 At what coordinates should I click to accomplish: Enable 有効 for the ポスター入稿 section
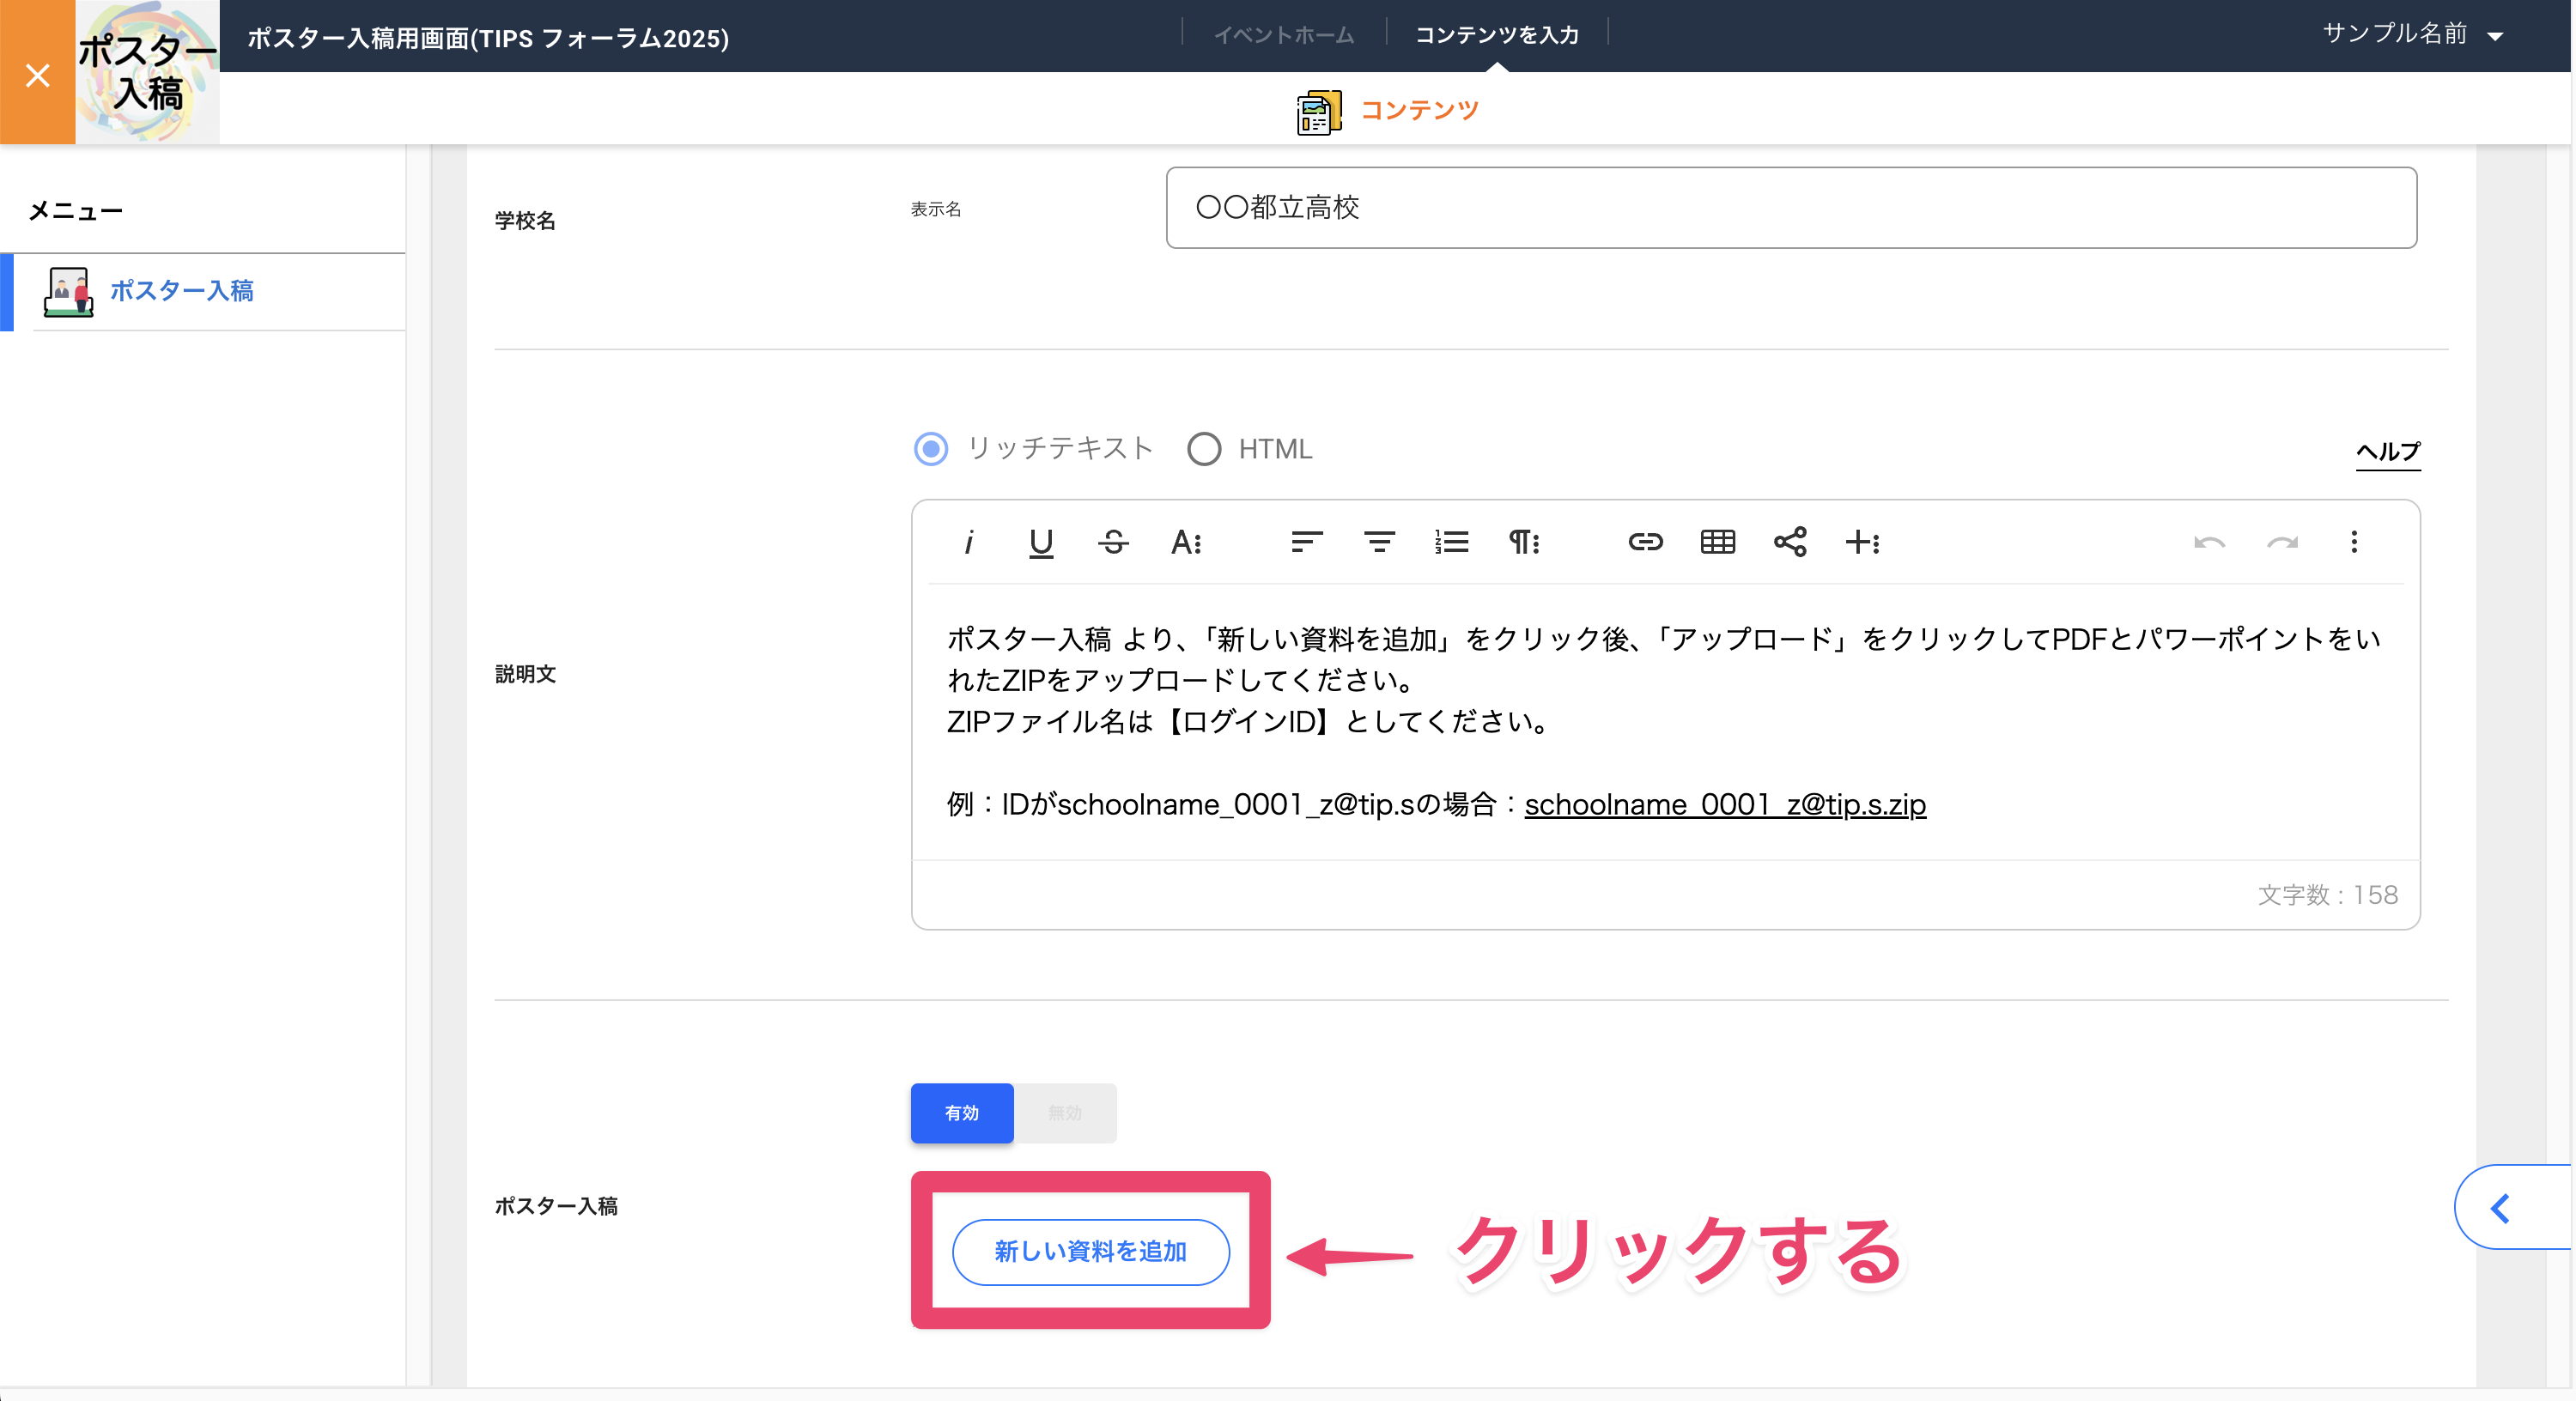tap(961, 1113)
